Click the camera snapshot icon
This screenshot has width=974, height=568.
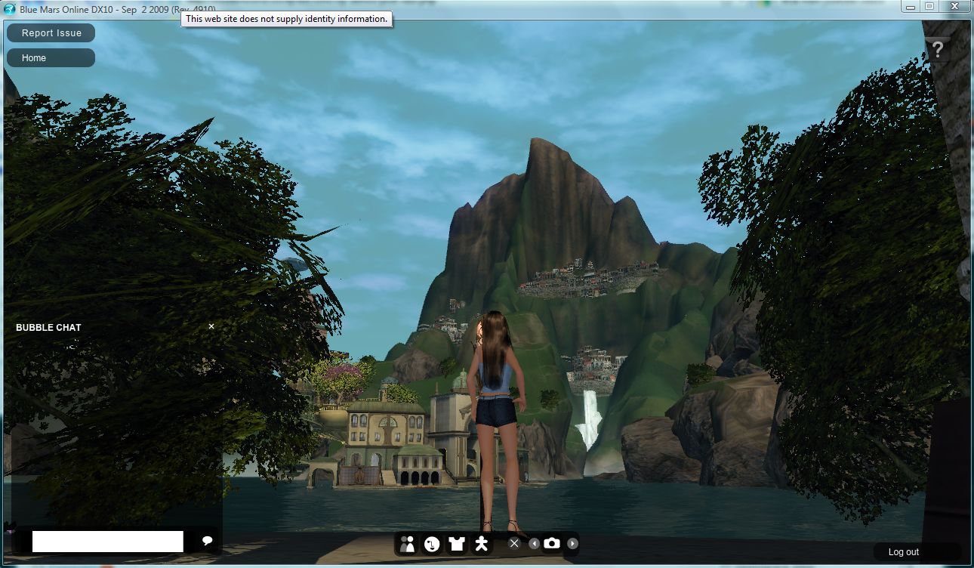click(553, 543)
